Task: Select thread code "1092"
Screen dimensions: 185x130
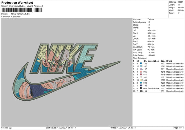Action: [x=163, y=67]
